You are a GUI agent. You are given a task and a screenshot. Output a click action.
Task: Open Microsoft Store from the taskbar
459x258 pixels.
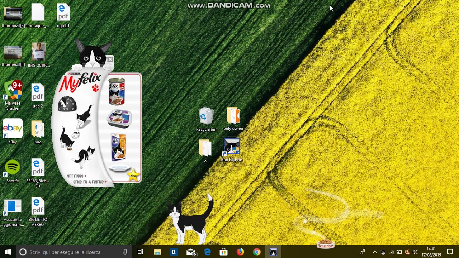223,252
